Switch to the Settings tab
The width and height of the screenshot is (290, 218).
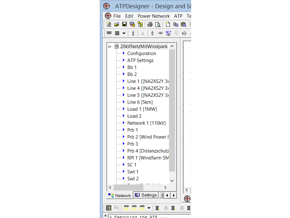point(146,195)
